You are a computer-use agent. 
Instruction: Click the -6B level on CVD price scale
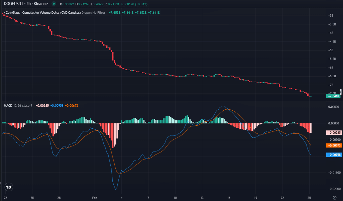331,68
